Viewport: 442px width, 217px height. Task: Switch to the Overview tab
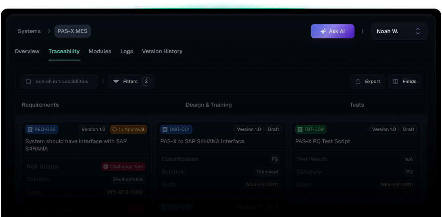[27, 51]
